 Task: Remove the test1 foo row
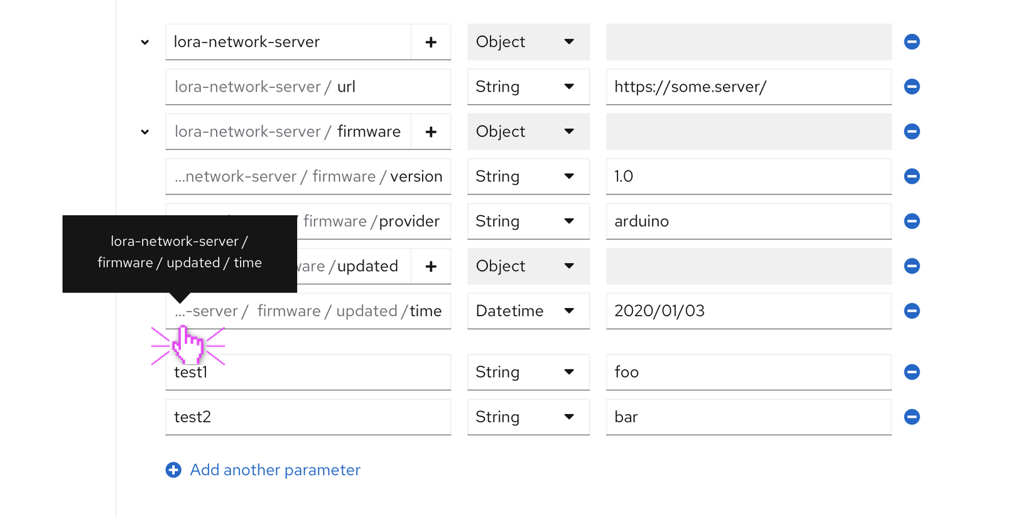[912, 372]
